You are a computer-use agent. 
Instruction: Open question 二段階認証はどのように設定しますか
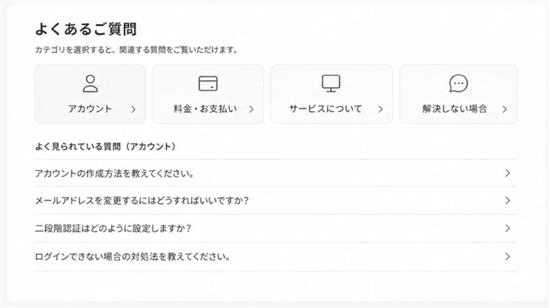113,229
